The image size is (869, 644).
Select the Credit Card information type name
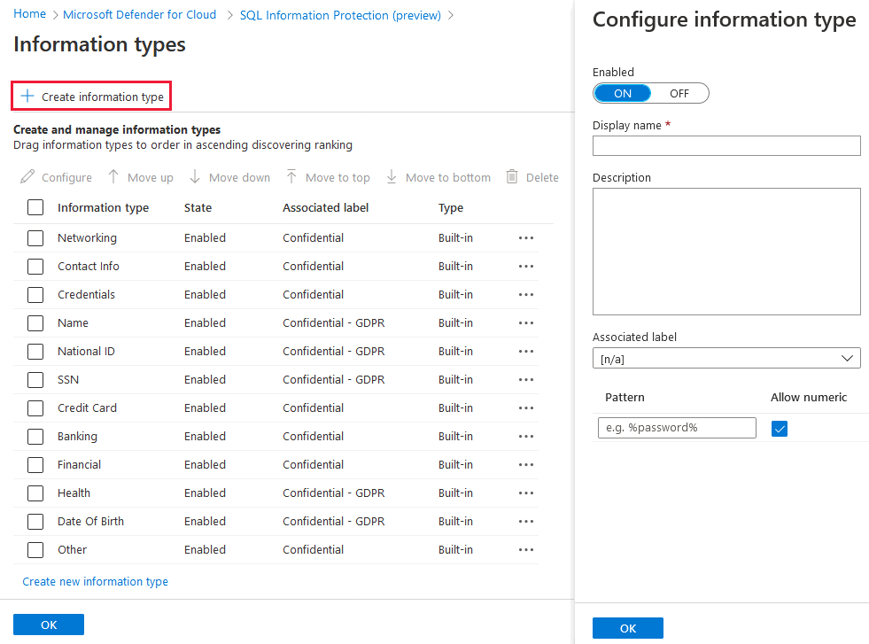[x=87, y=407]
